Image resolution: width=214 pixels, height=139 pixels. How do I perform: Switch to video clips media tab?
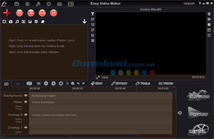point(4,21)
